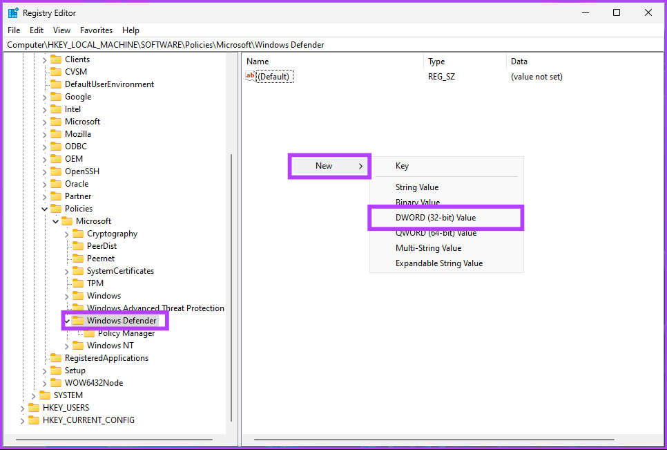Click the SystemCertificates folder icon
Viewport: 667px width, 450px height.
pyautogui.click(x=78, y=271)
